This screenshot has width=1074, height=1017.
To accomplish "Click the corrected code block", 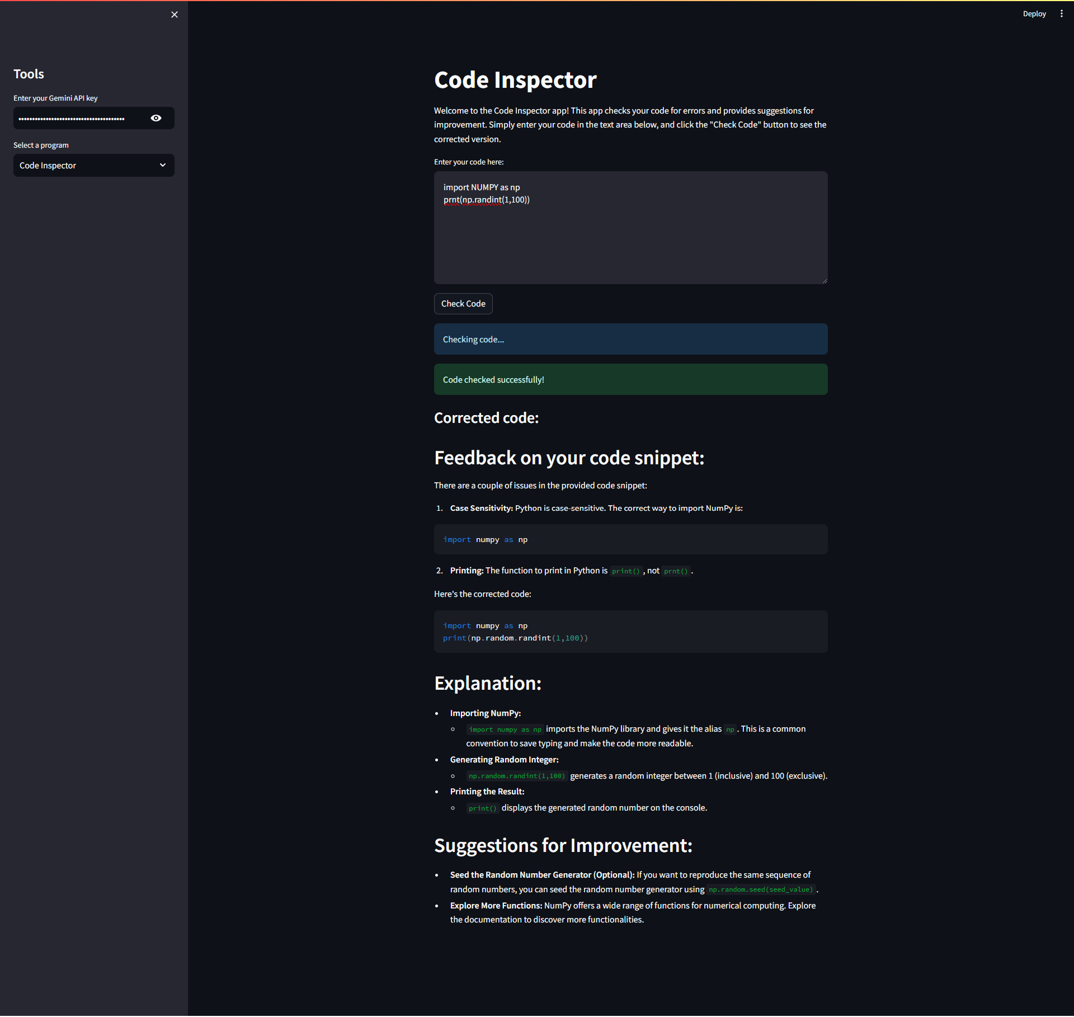I will tap(630, 632).
